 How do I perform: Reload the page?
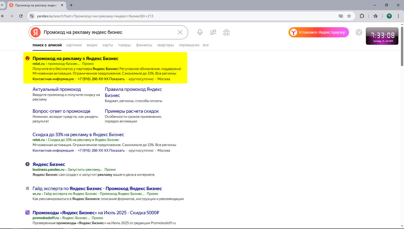pos(21,16)
